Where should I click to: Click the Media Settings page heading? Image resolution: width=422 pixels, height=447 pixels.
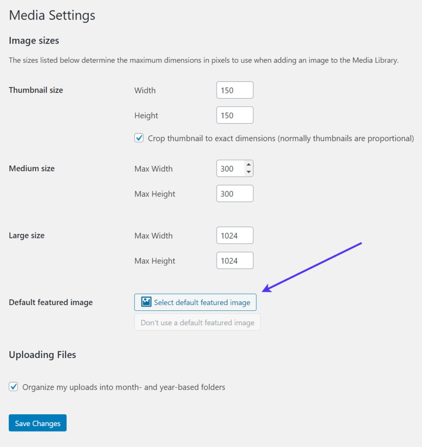(x=52, y=15)
